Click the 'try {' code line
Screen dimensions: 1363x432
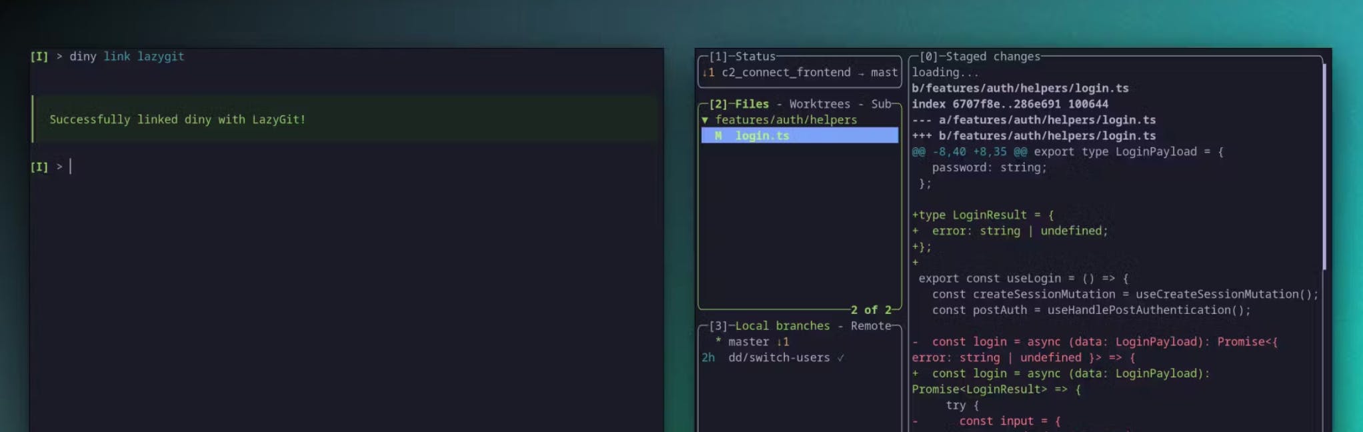coord(962,405)
